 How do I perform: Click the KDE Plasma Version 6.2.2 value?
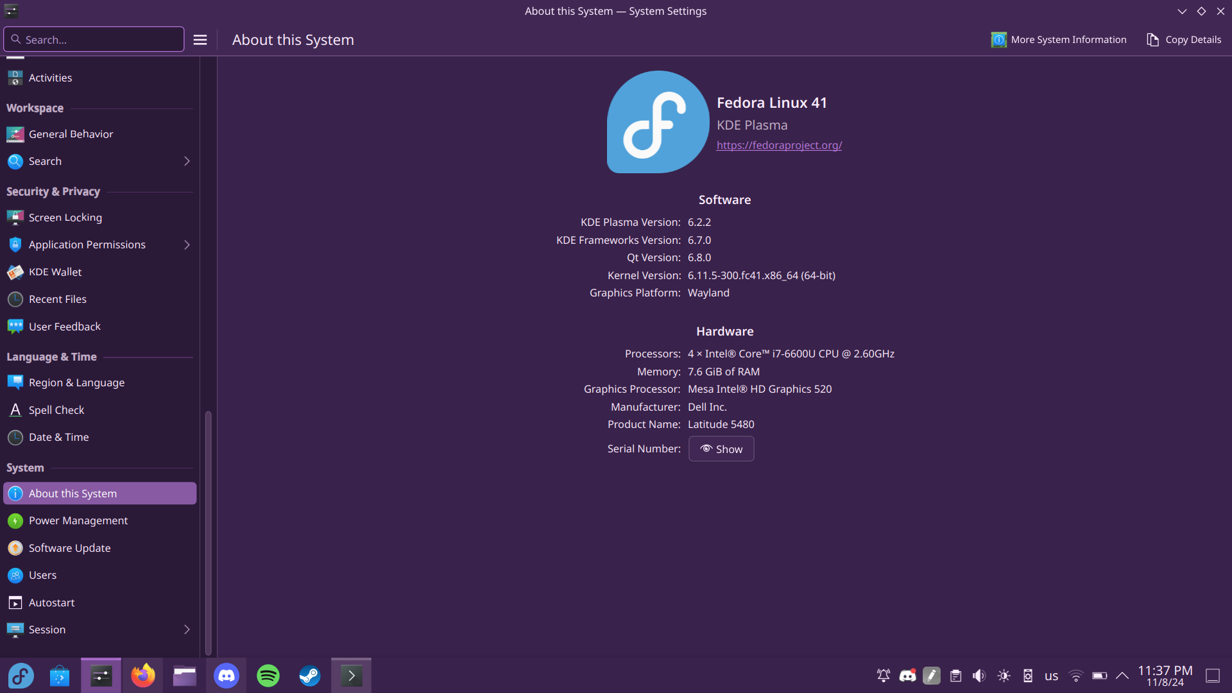tap(699, 222)
